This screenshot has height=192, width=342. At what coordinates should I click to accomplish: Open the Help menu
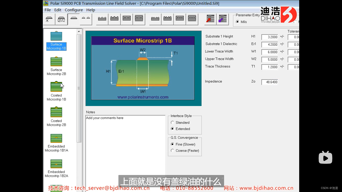click(x=91, y=10)
